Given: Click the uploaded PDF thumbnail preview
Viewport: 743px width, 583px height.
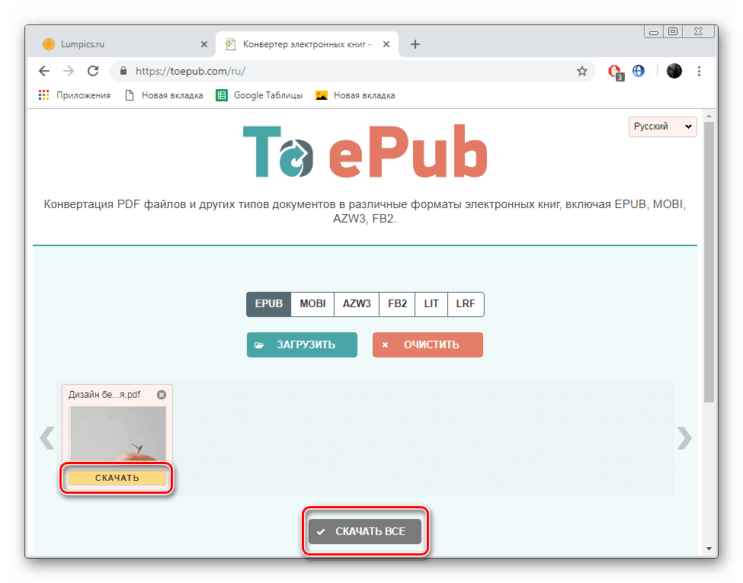Looking at the screenshot, I should tap(117, 434).
